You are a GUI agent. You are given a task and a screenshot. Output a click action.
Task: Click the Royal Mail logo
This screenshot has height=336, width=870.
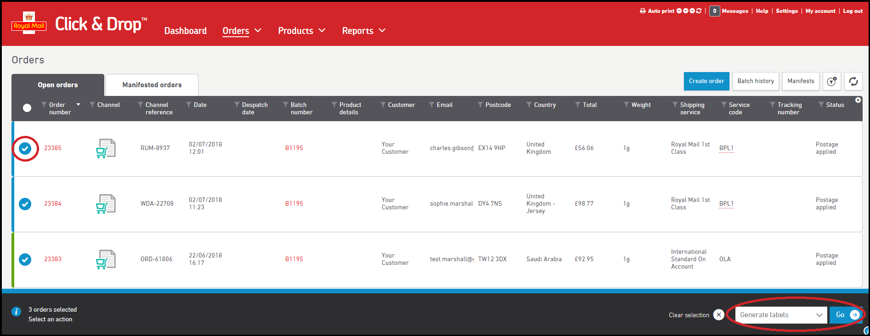pyautogui.click(x=29, y=24)
